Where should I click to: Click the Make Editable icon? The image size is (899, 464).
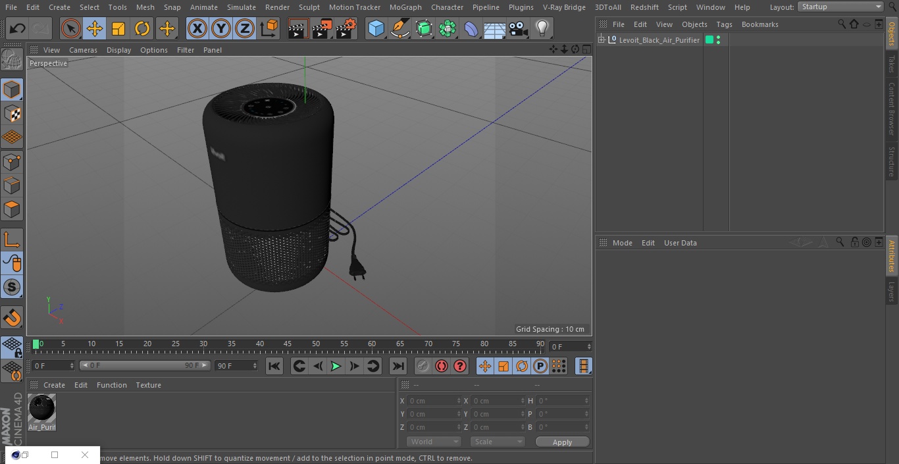click(12, 60)
